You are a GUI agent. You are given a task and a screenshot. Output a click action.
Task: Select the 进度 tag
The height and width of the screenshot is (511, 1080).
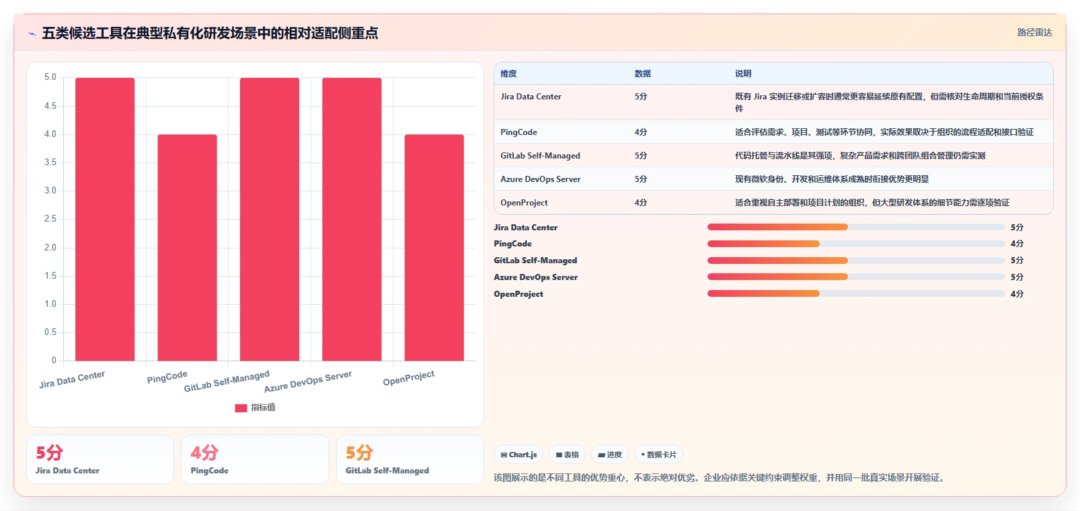pyautogui.click(x=610, y=455)
